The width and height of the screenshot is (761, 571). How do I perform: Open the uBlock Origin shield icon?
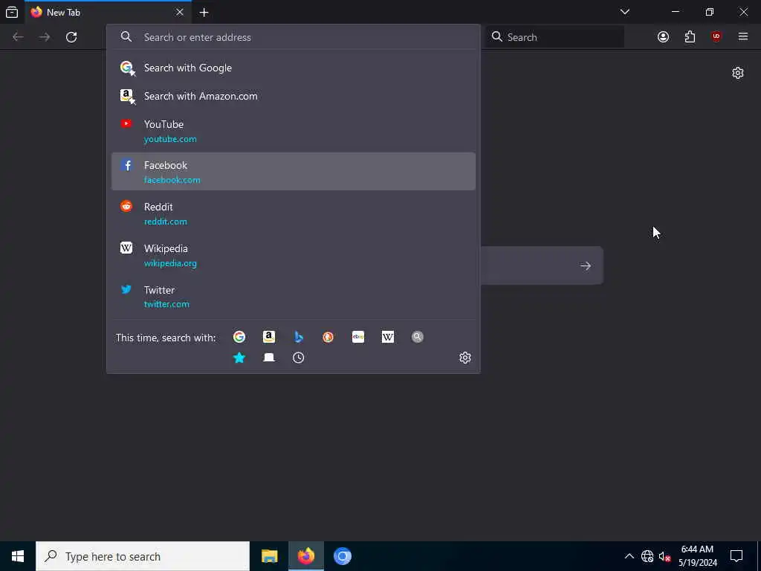point(716,37)
